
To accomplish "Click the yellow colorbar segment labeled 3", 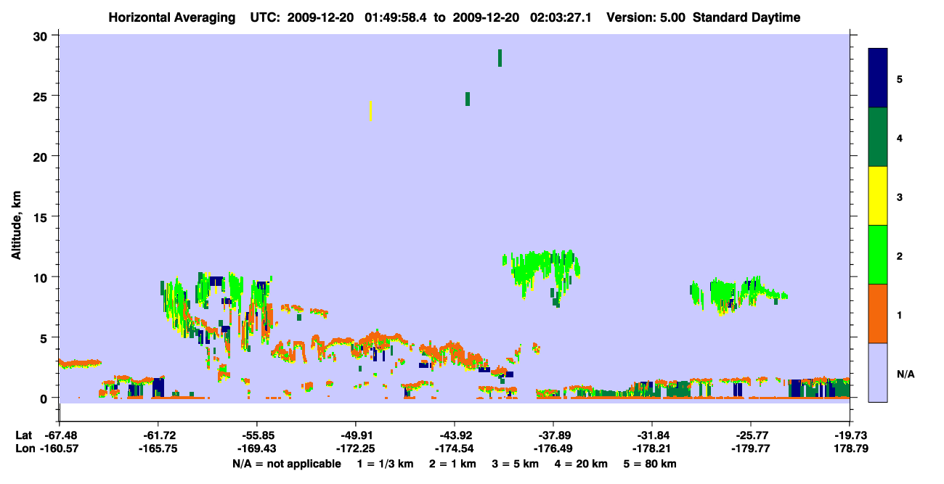I will tap(878, 196).
